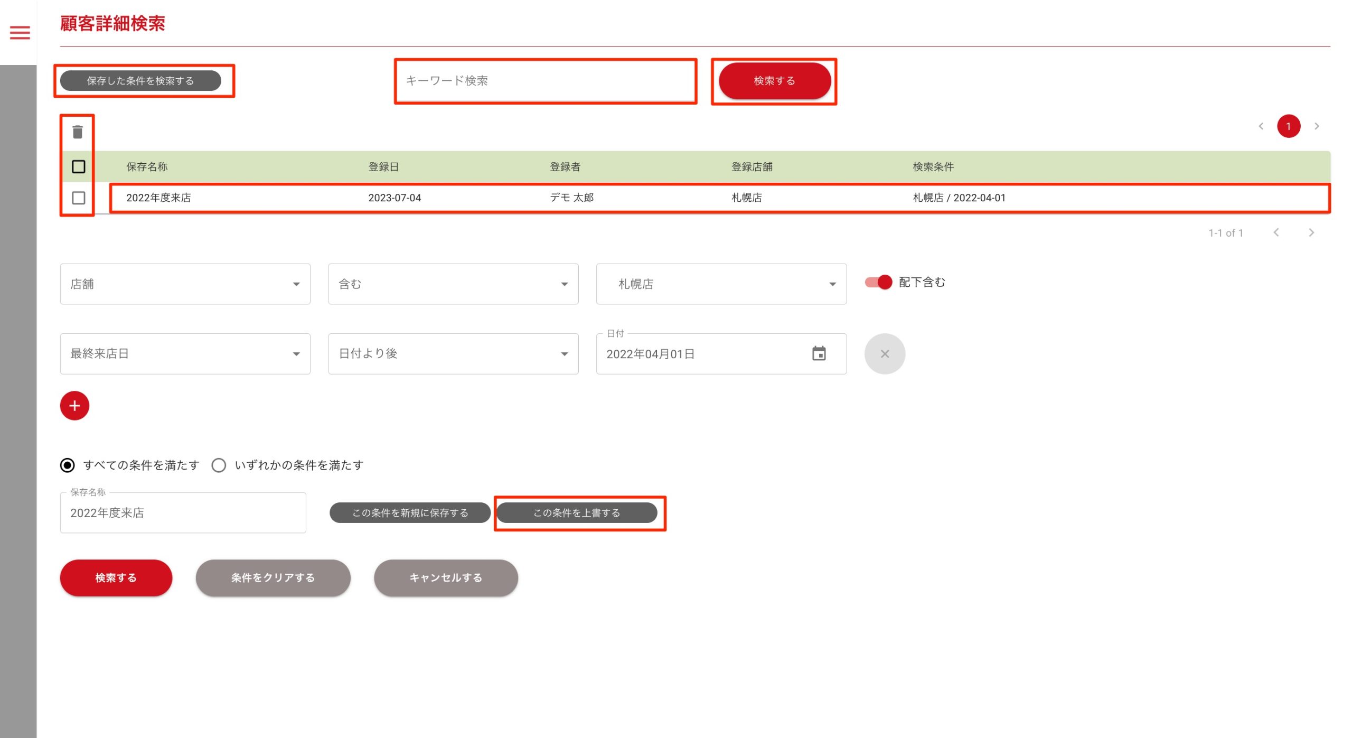Viewport: 1352px width, 738px height.
Task: Click next arrow next to 1-1 of 1
Action: (1311, 232)
